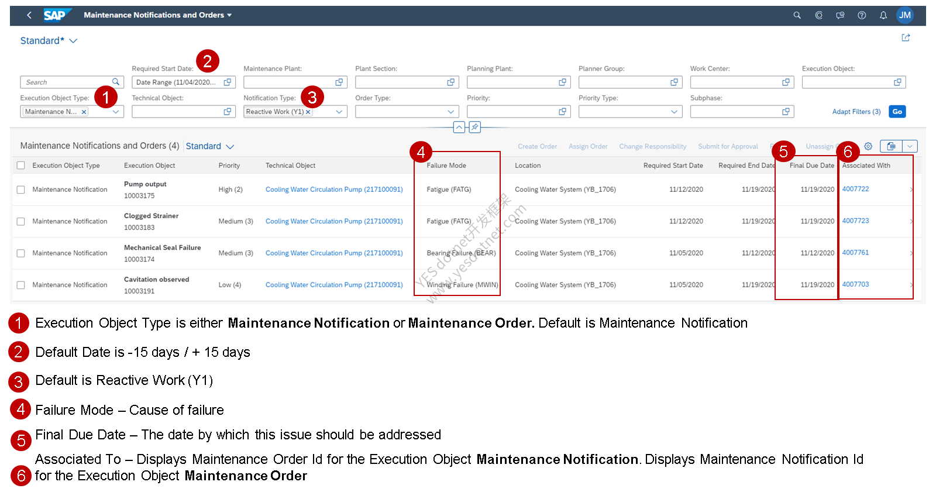Open associated order 4007703
The width and height of the screenshot is (936, 492).
tap(855, 284)
